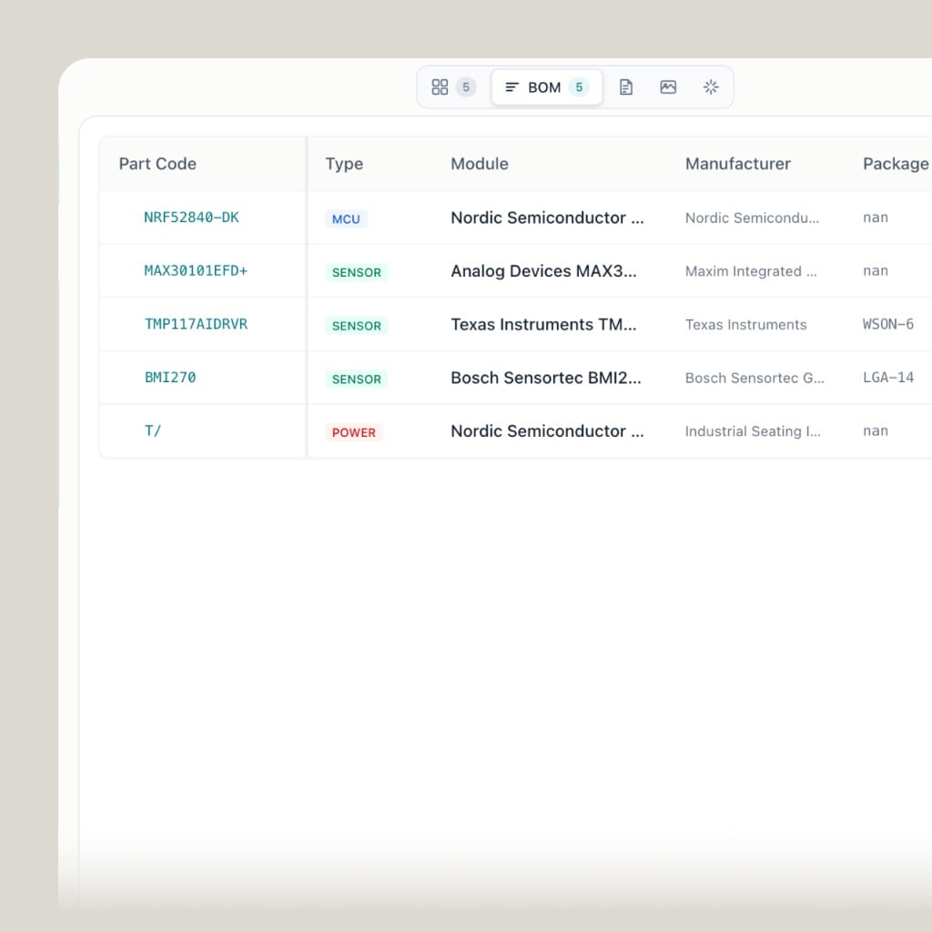Screen dimensions: 932x932
Task: Click the POWER type badge
Action: coord(354,432)
